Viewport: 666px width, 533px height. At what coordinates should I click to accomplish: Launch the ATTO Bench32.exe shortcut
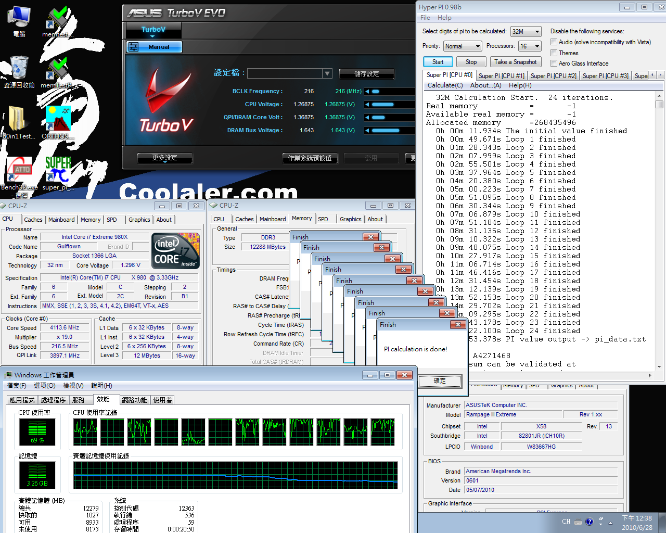click(19, 177)
